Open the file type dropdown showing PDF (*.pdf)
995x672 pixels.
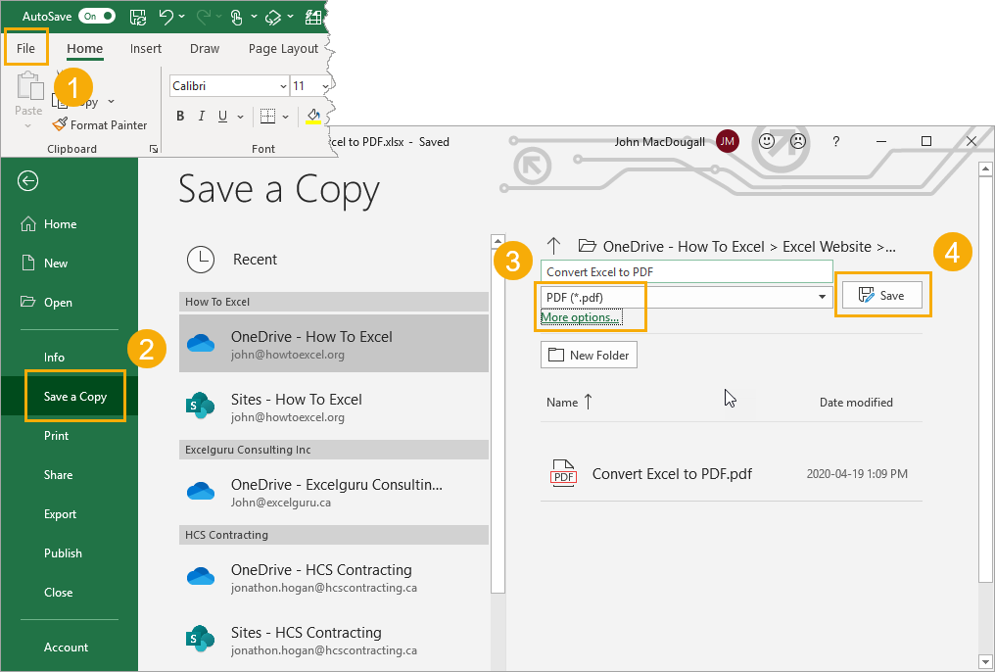(821, 297)
